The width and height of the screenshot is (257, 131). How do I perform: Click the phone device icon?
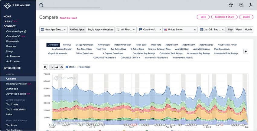pyautogui.click(x=119, y=30)
